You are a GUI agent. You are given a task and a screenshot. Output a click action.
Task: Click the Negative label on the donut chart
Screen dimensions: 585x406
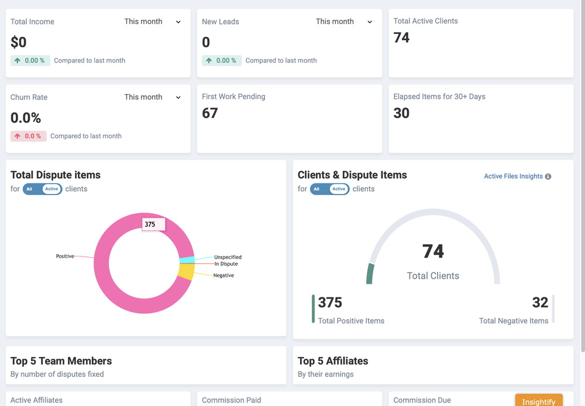coord(222,275)
